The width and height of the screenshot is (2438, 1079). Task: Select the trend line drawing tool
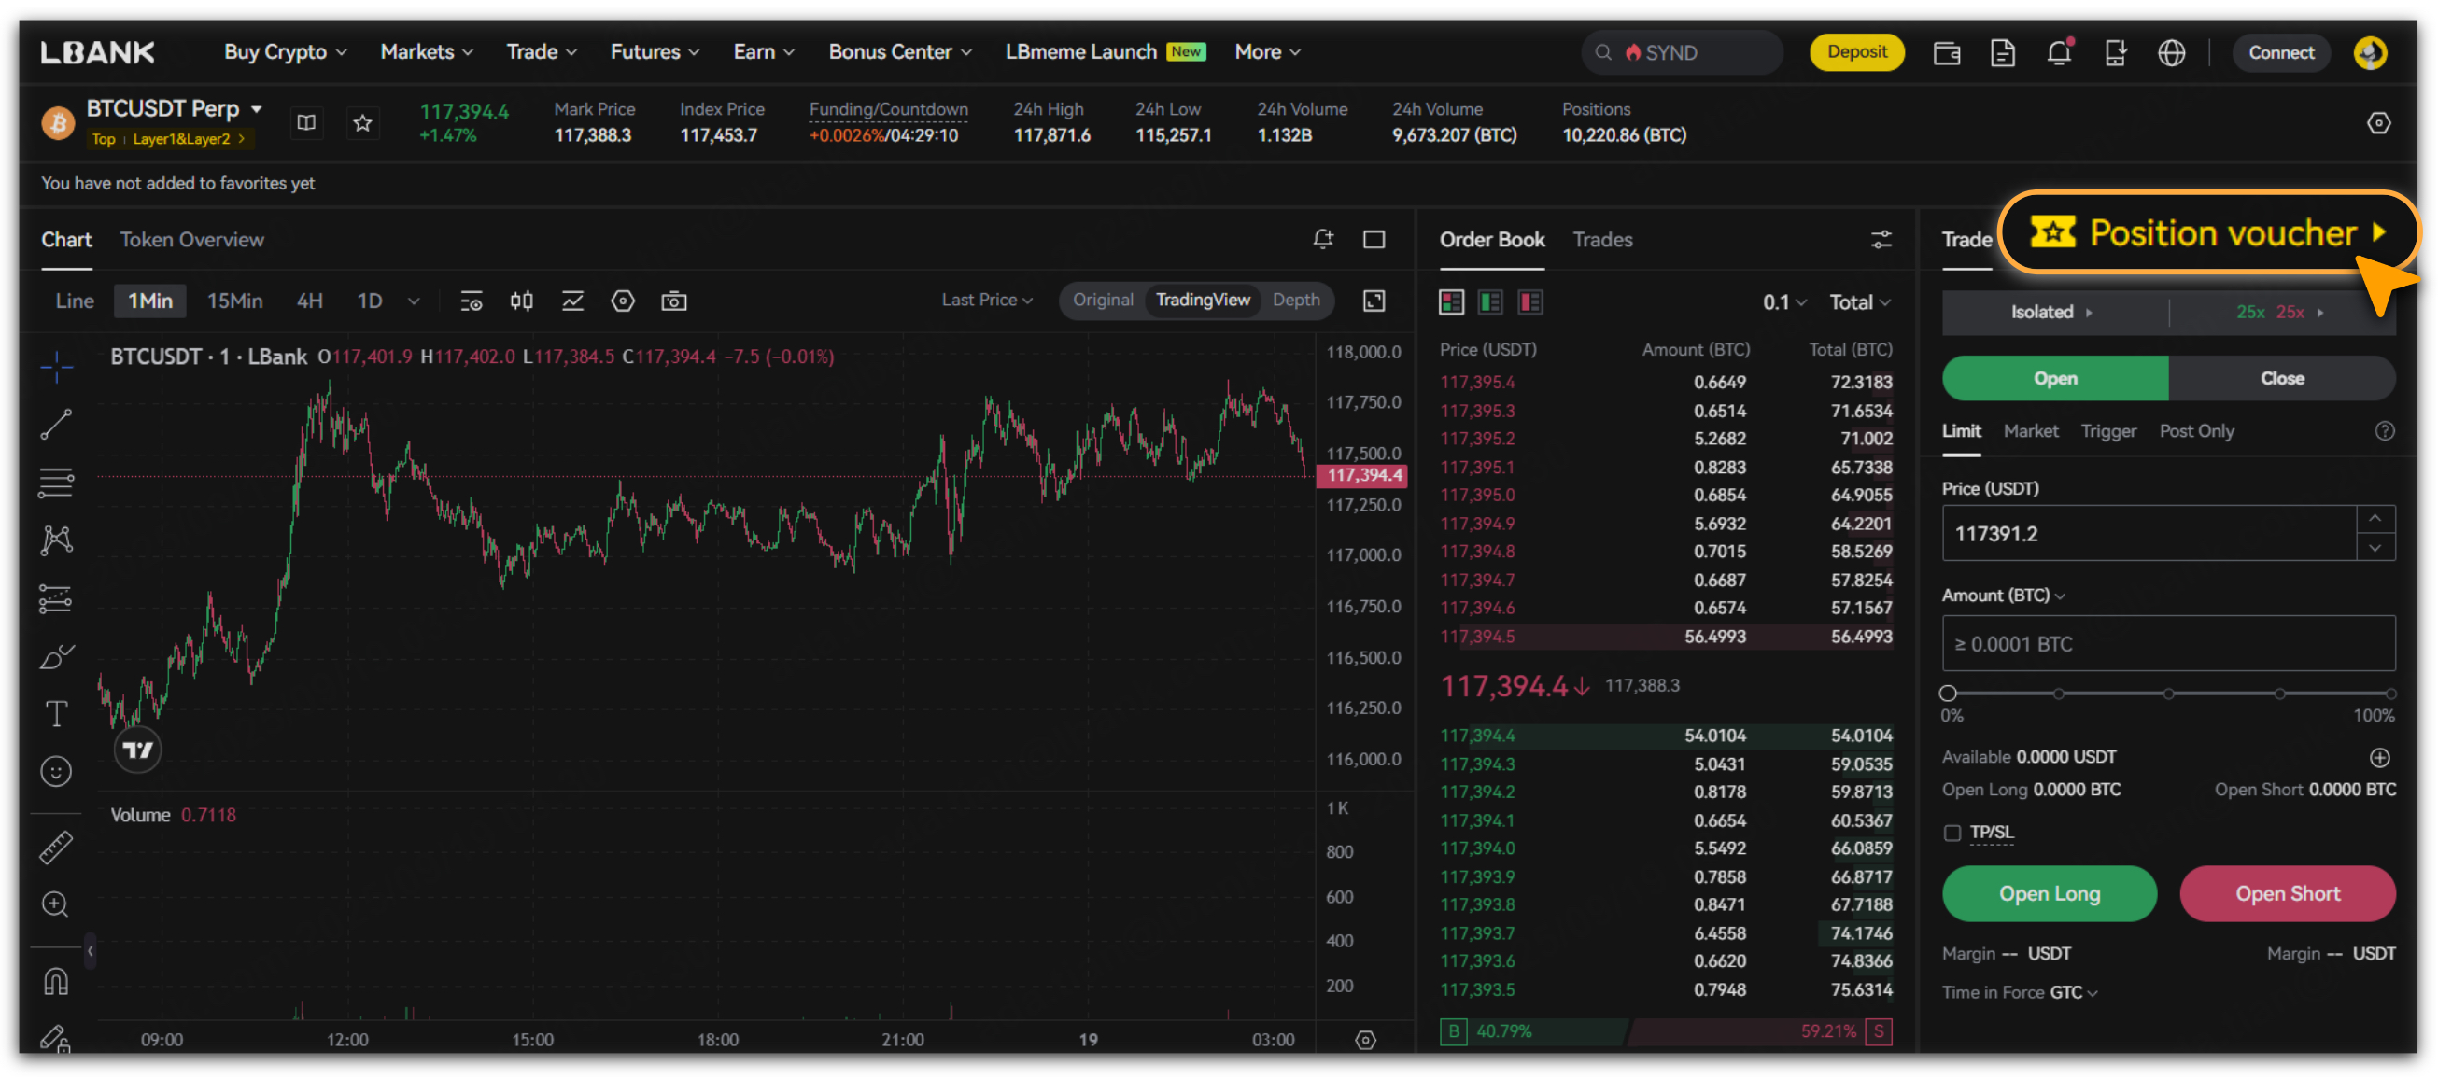point(56,425)
